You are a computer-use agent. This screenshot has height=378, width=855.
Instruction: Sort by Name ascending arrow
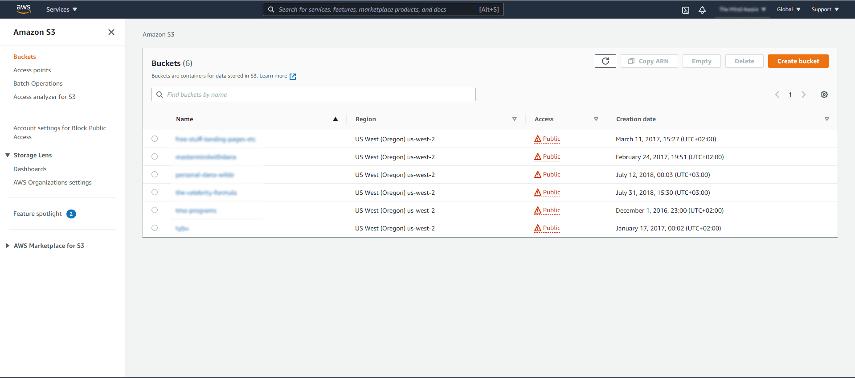(335, 119)
